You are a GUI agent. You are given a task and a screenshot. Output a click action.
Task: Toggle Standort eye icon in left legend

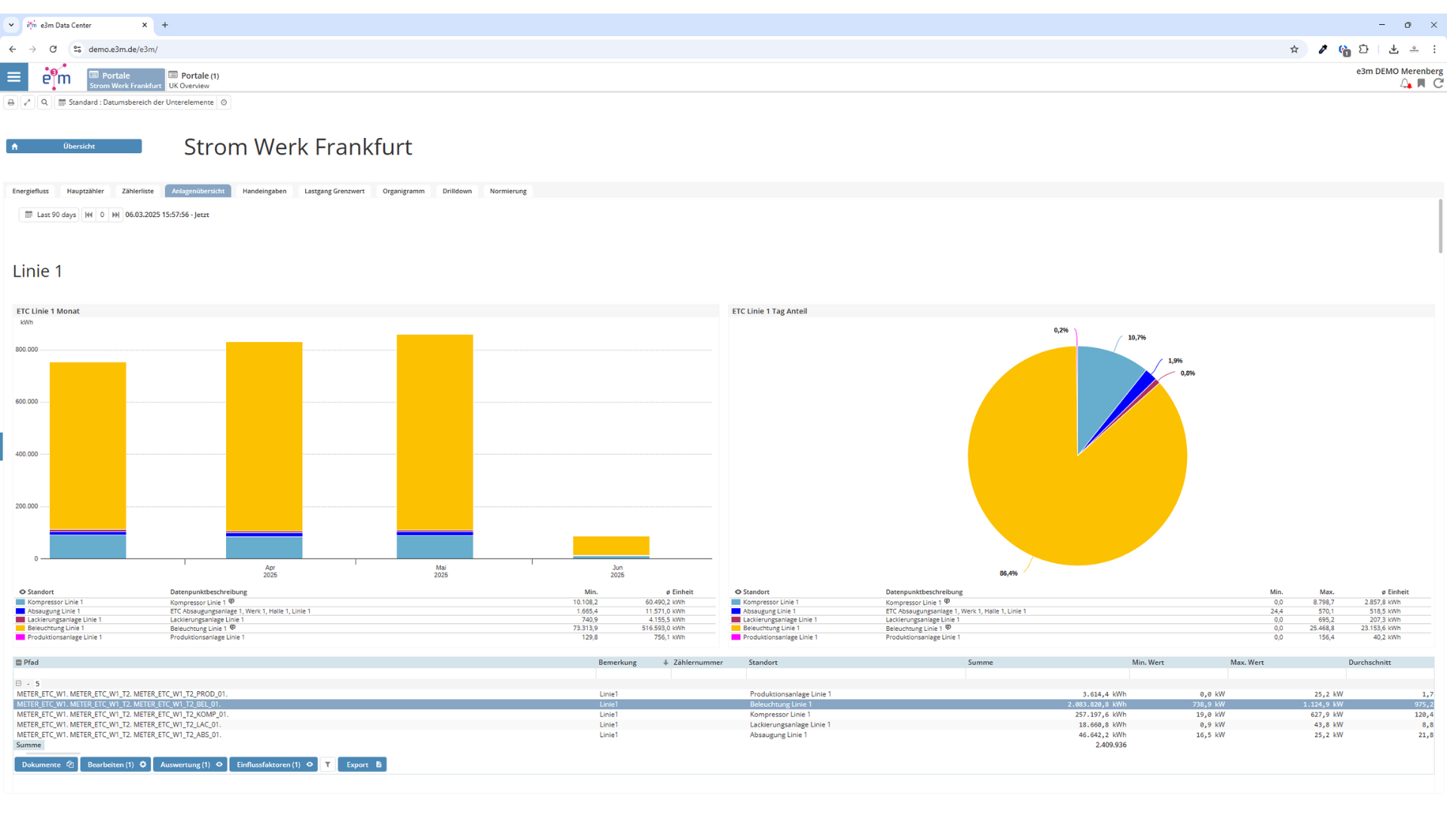22,592
